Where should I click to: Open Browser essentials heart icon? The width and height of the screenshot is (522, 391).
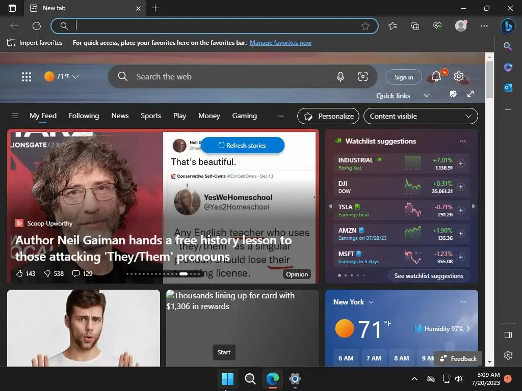[437, 26]
